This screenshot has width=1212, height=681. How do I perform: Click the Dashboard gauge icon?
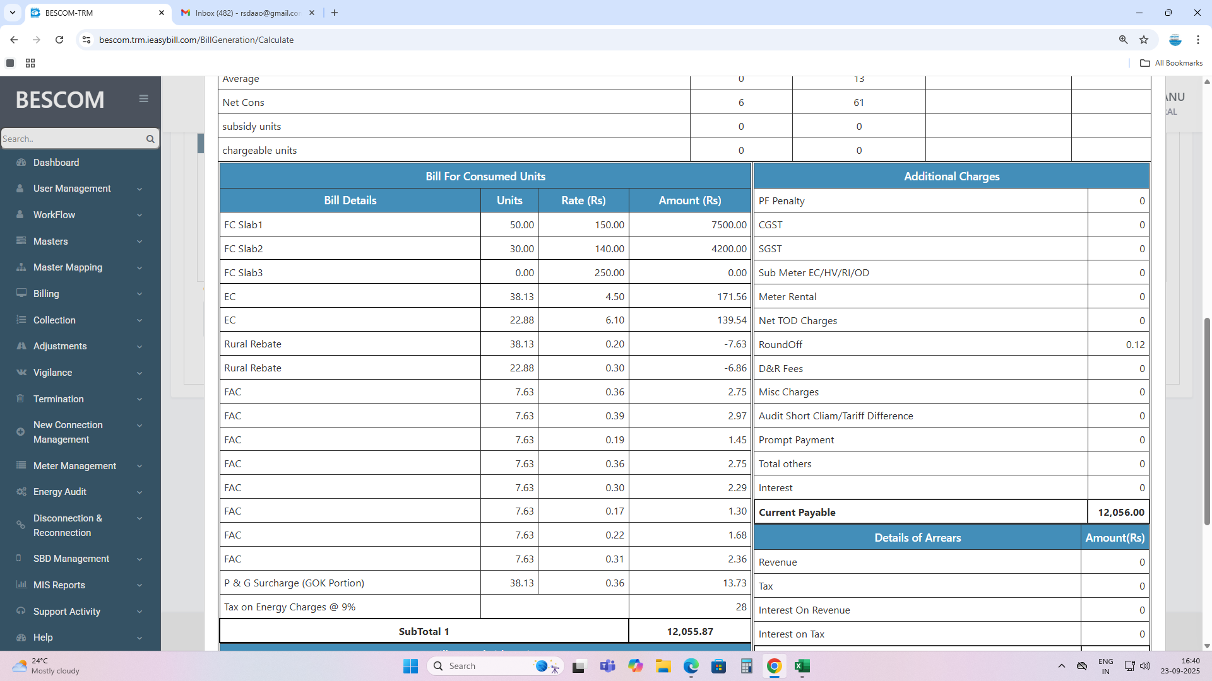[x=21, y=162]
